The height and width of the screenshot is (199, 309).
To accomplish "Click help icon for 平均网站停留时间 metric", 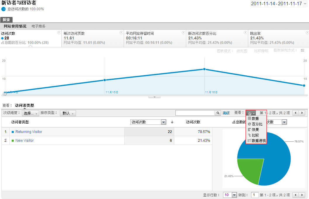I will (x=183, y=33).
